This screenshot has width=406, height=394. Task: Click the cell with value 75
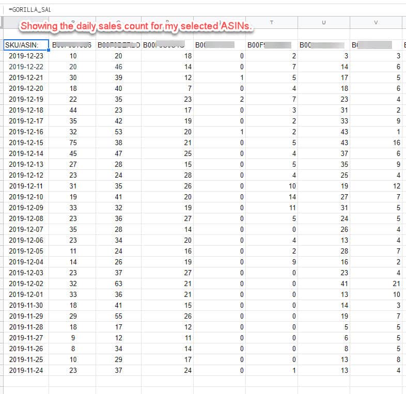point(72,143)
